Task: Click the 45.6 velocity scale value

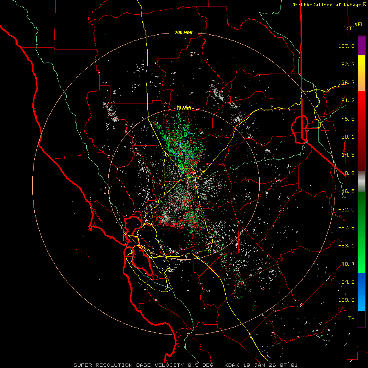Action: [x=348, y=119]
